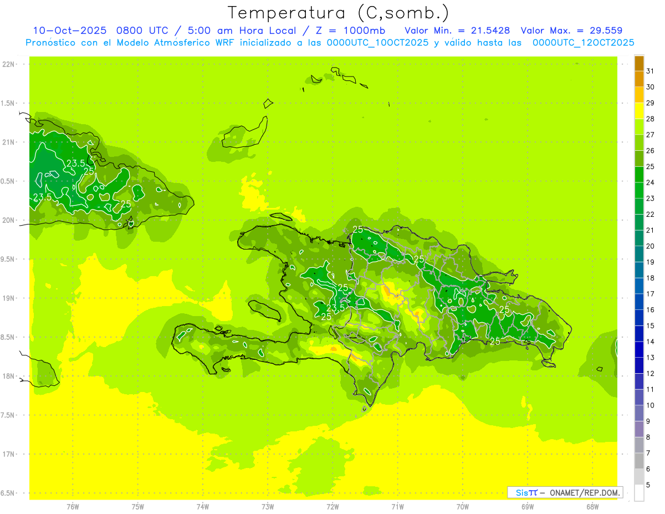Image resolution: width=665 pixels, height=514 pixels.
Task: Click the '76W' longitude axis label
Action: pos(73,507)
